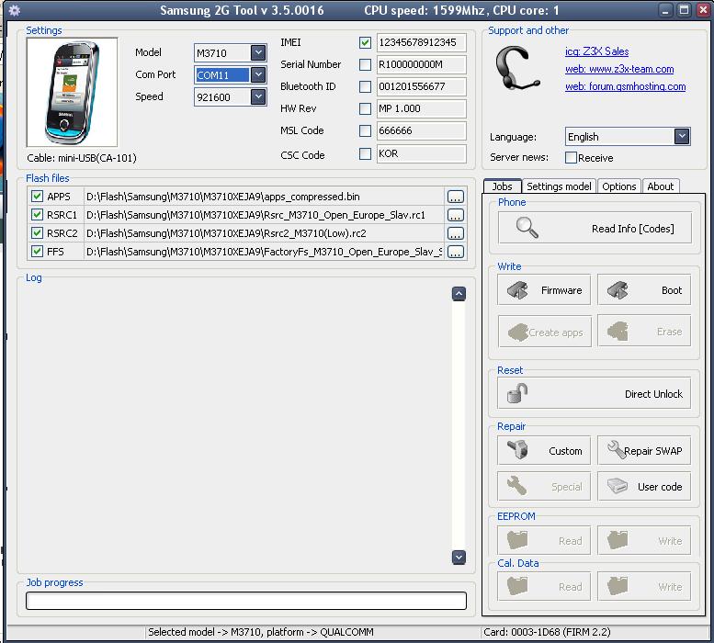The image size is (714, 643).
Task: Click the Boot write button label
Action: click(x=672, y=290)
